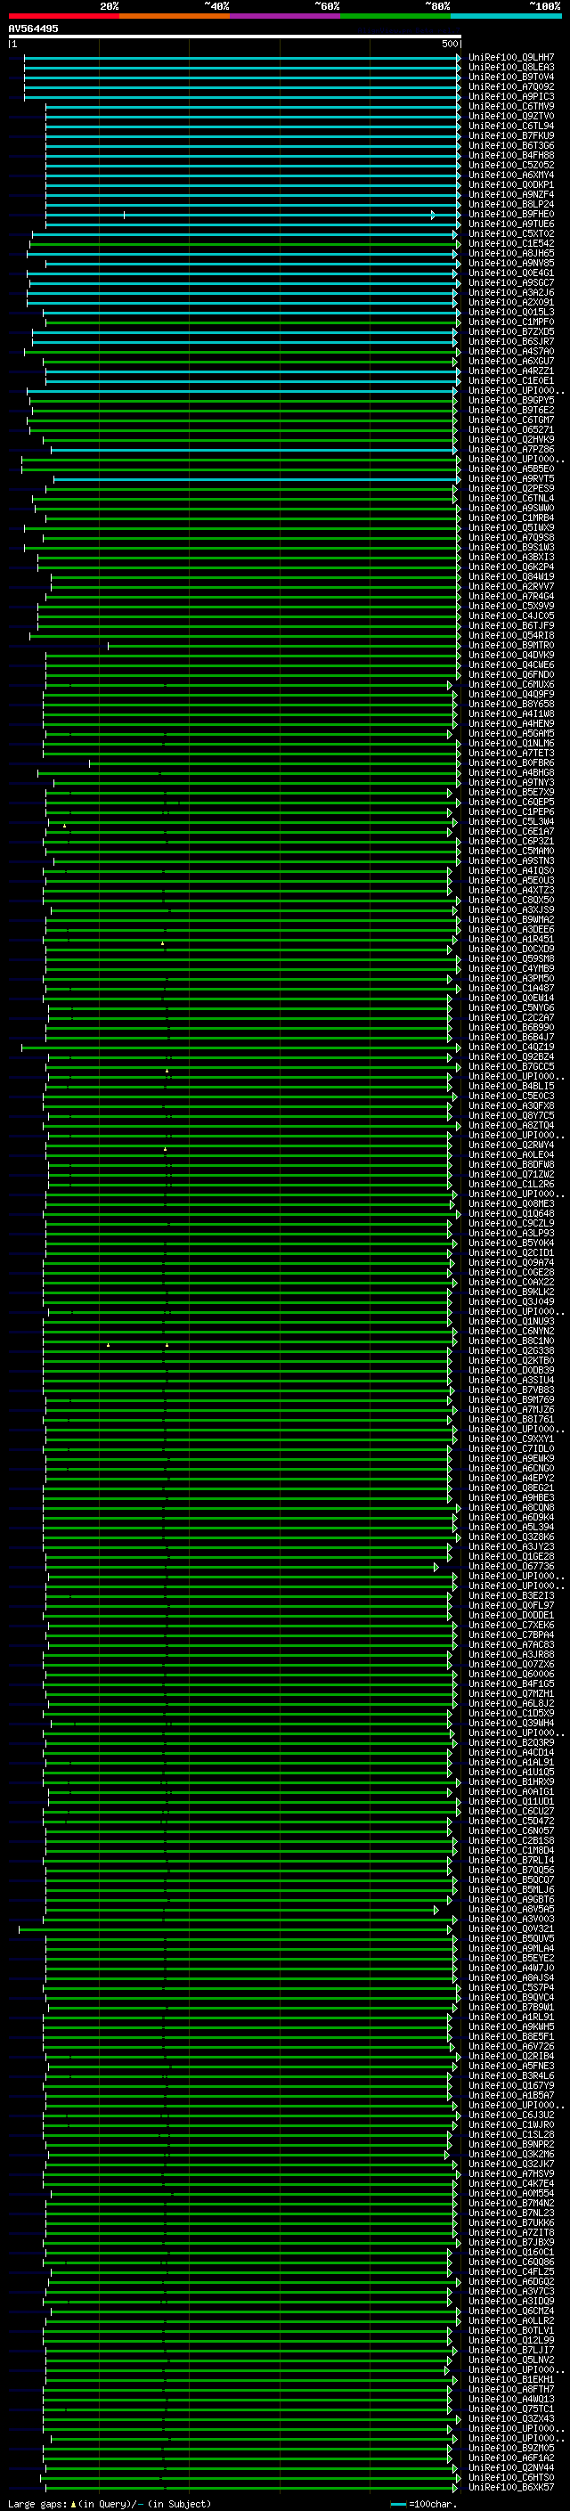Open hit UniRef100_C6TMV9
The width and height of the screenshot is (570, 2511).
point(511,106)
